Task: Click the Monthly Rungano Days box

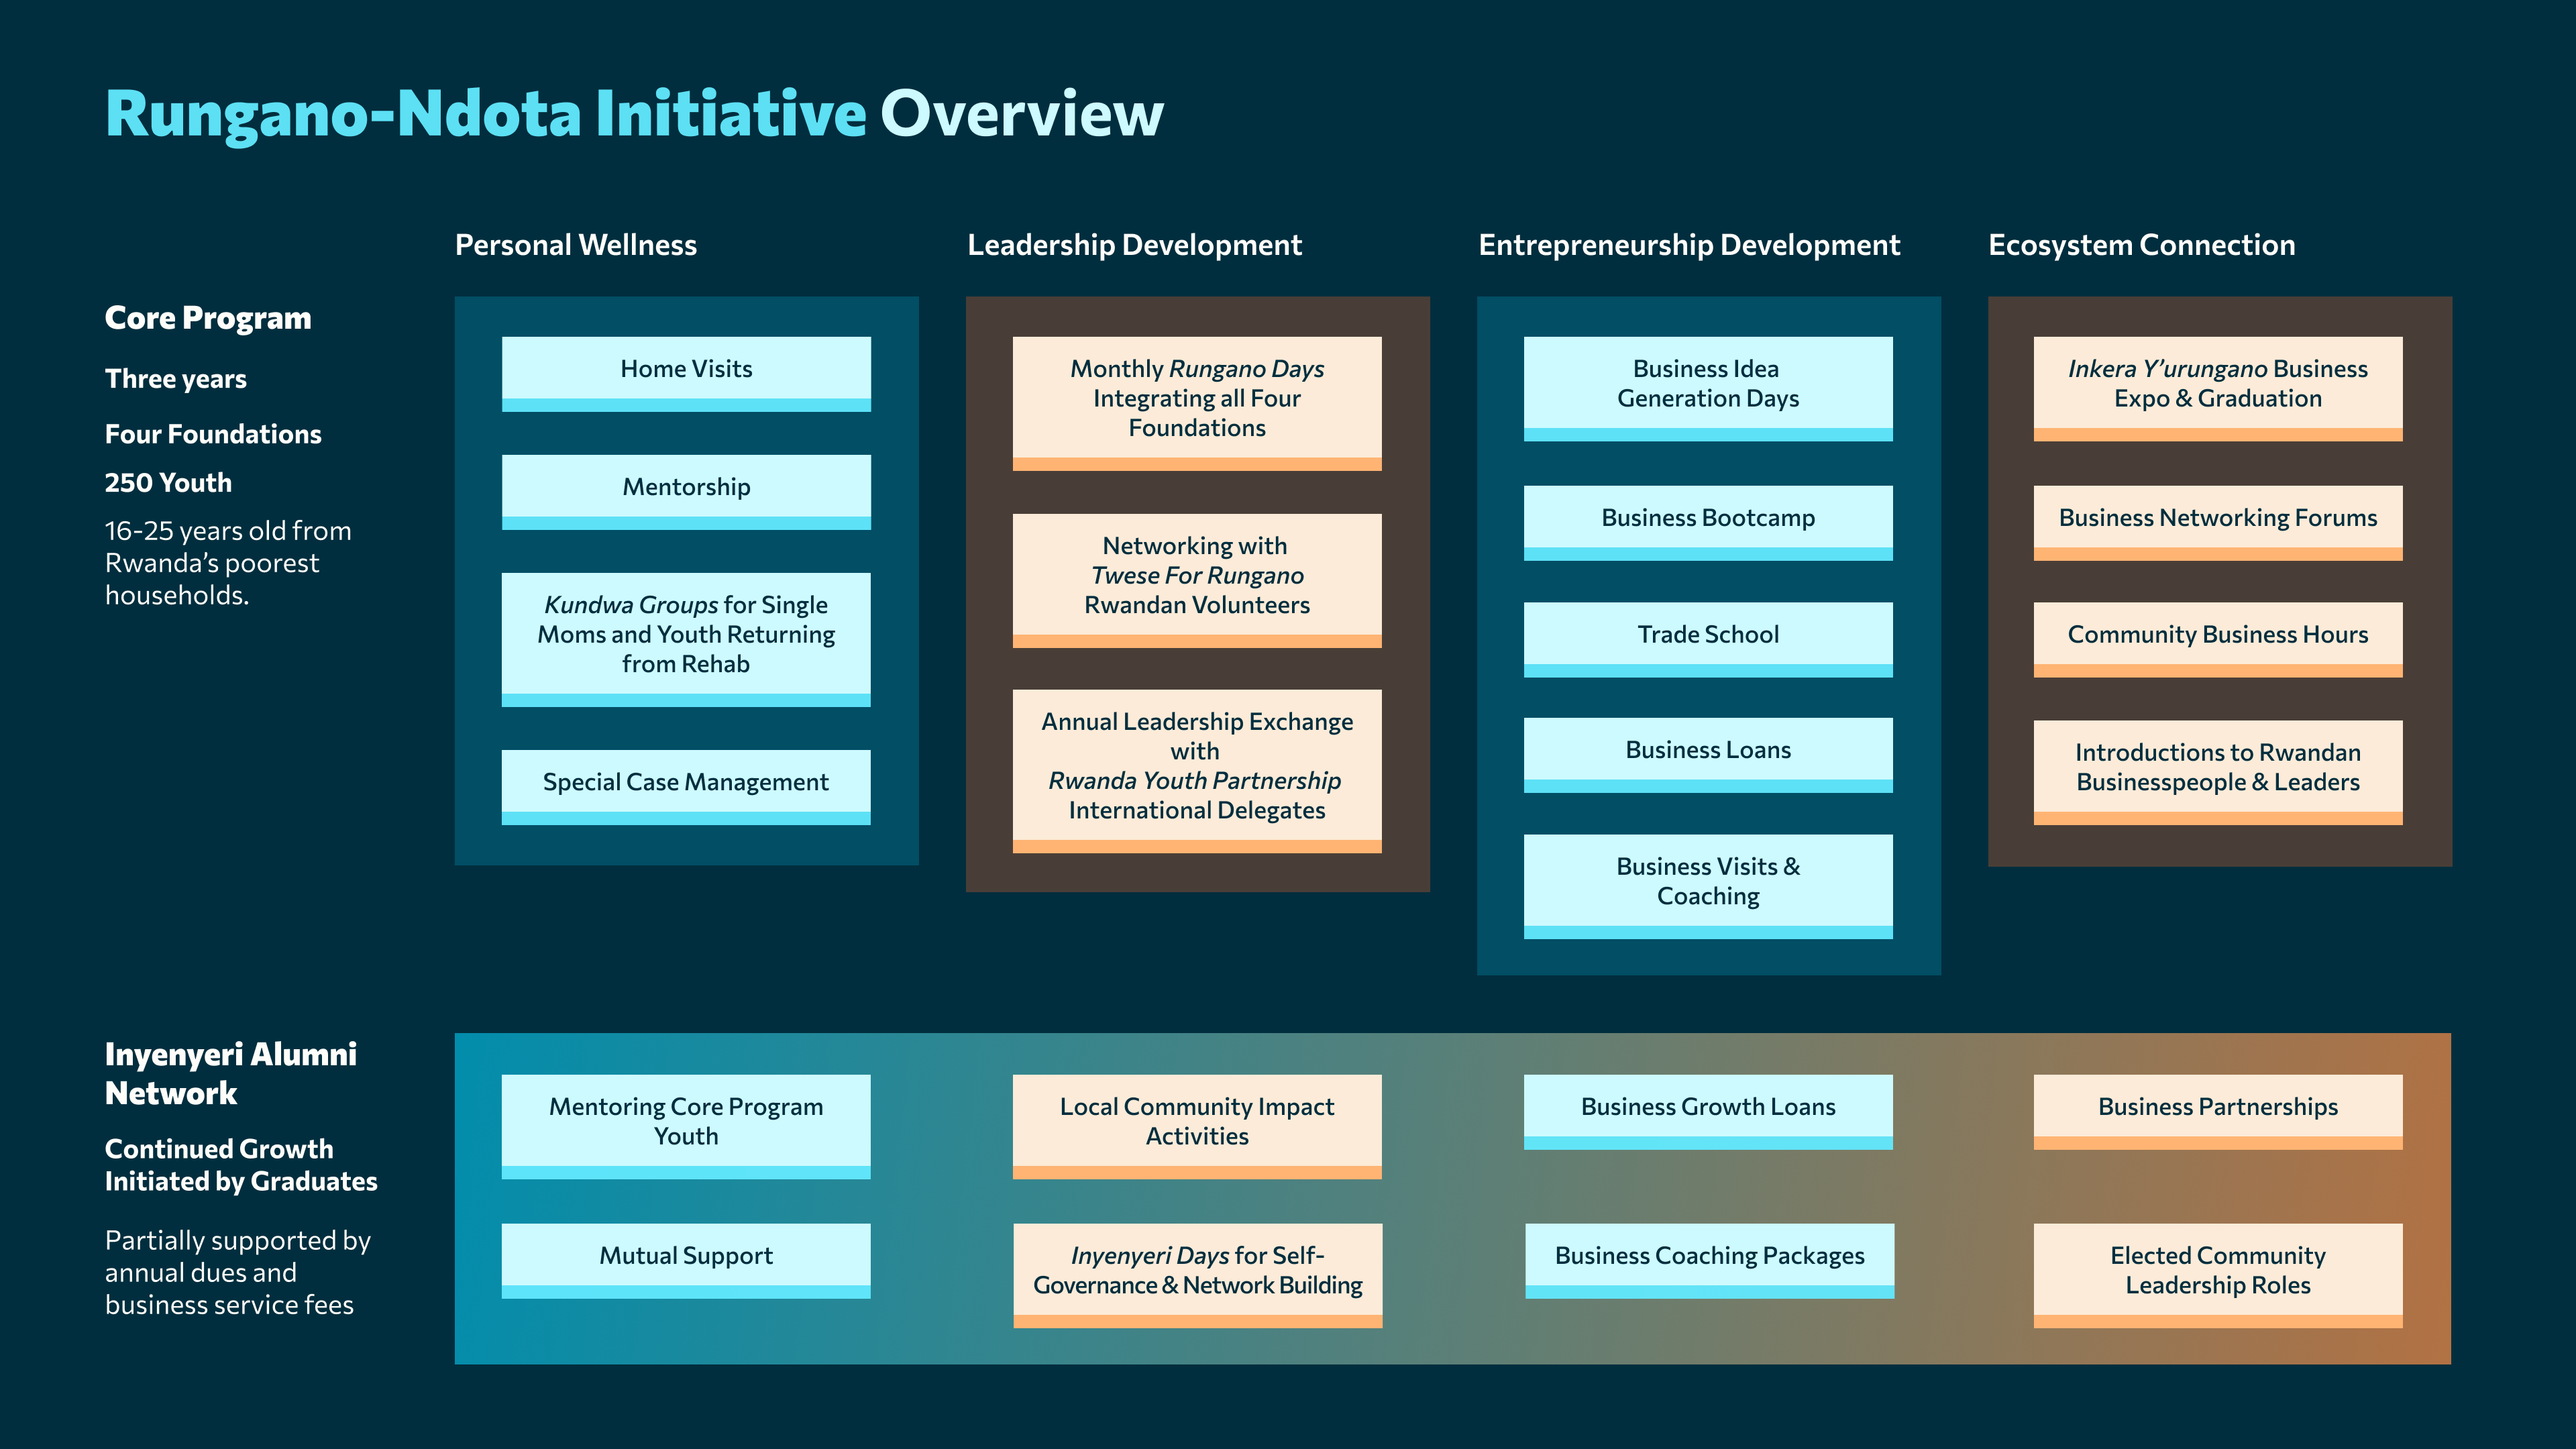Action: point(1197,401)
